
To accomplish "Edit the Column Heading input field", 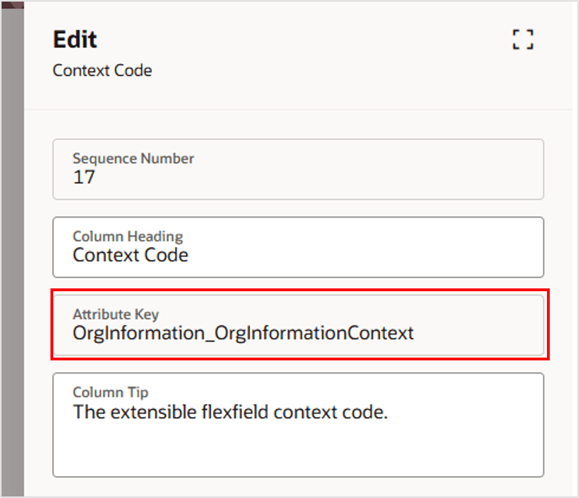I will click(x=298, y=247).
